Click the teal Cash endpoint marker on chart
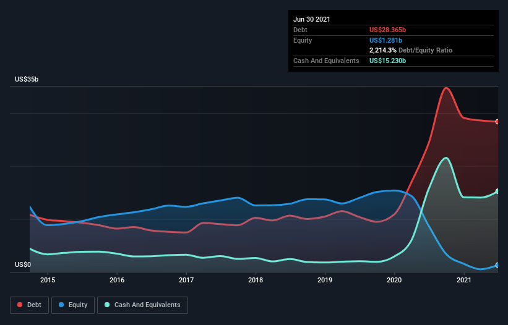 (497, 192)
